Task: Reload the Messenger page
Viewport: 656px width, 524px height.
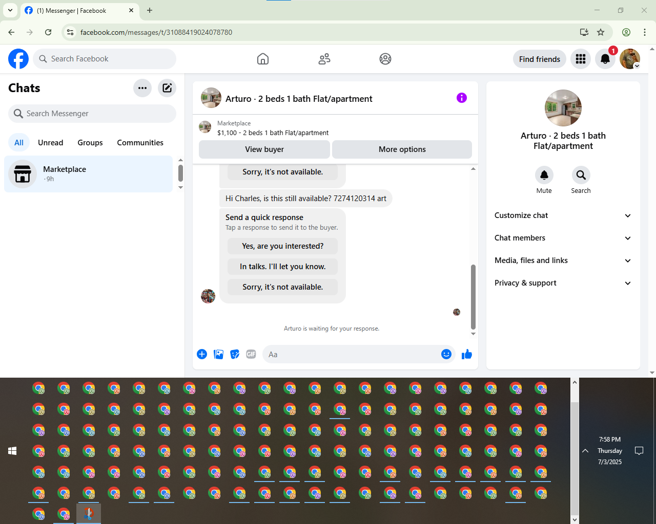Action: [x=48, y=32]
